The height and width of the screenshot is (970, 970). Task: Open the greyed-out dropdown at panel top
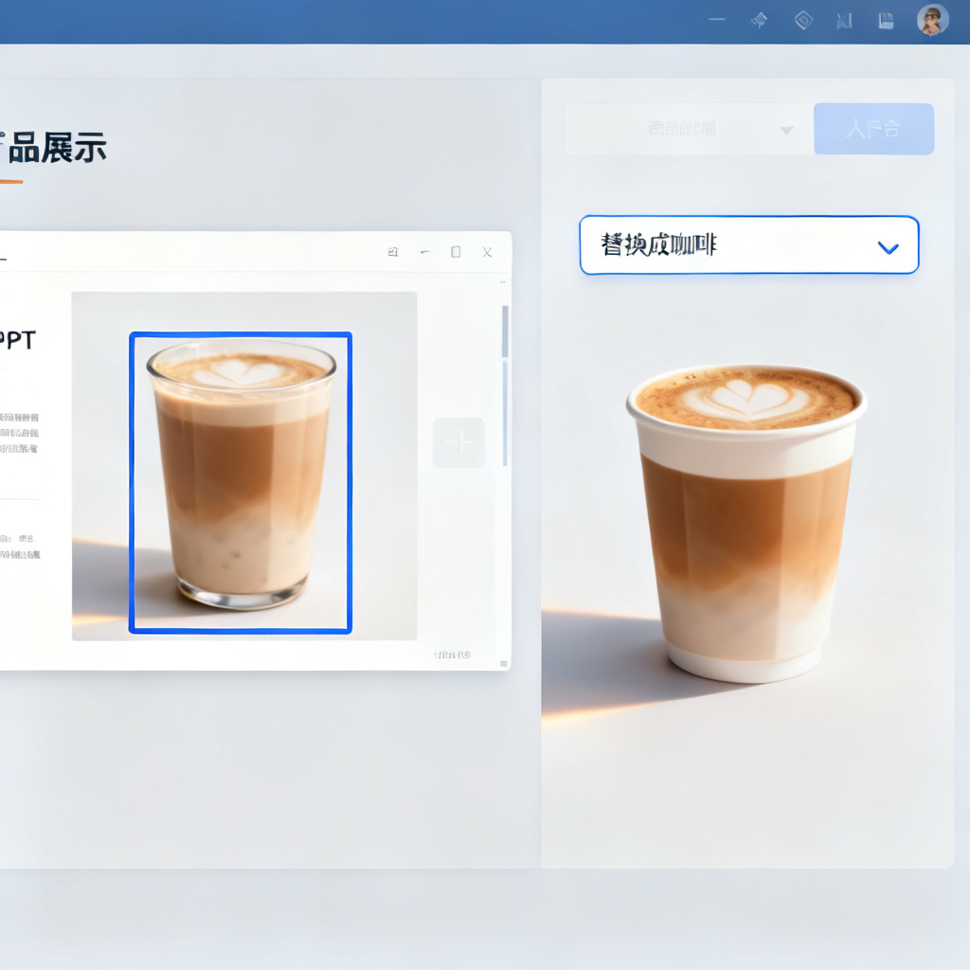689,129
